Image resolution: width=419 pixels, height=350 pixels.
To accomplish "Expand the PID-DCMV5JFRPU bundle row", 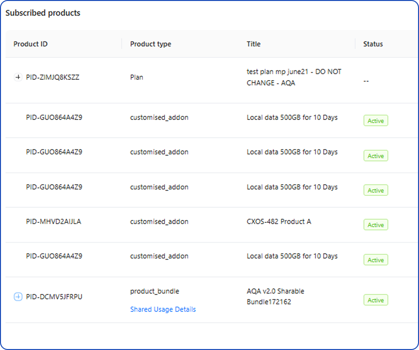I will coord(18,297).
